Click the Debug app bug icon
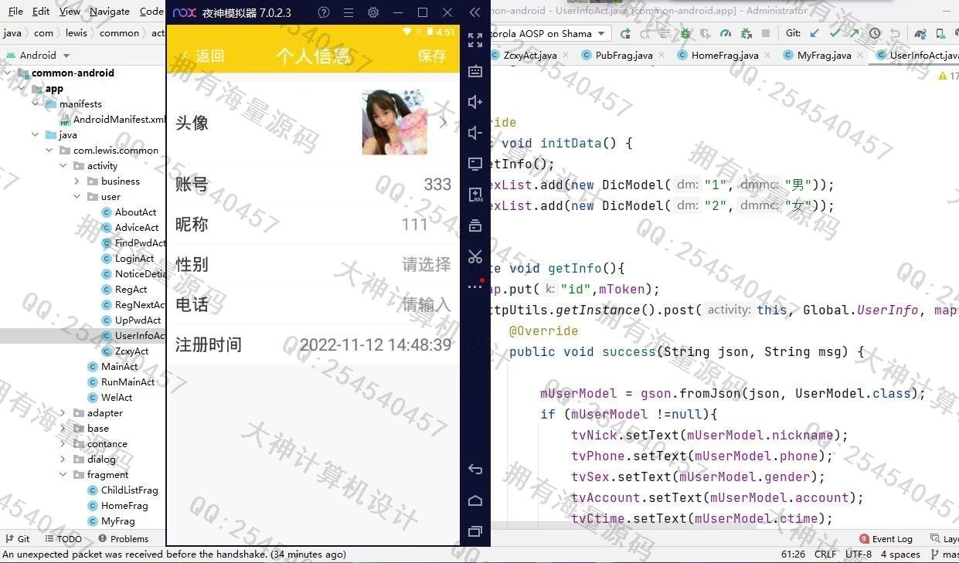The width and height of the screenshot is (959, 563). pyautogui.click(x=685, y=33)
